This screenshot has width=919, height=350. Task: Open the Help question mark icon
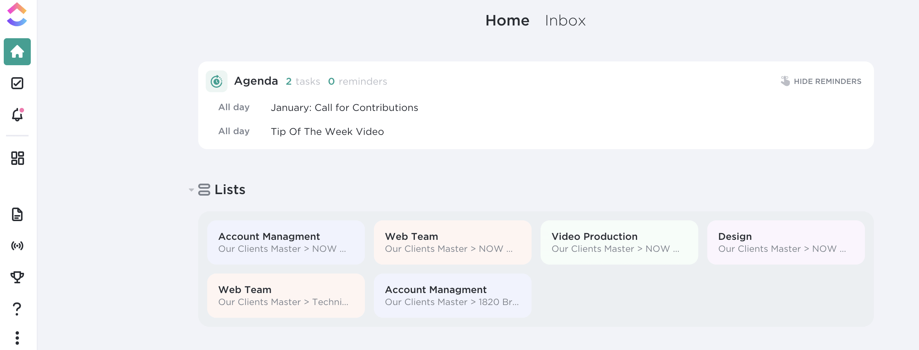(x=17, y=309)
